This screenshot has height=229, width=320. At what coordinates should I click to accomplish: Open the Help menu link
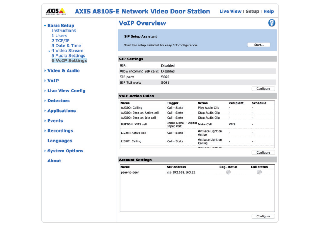(269, 11)
